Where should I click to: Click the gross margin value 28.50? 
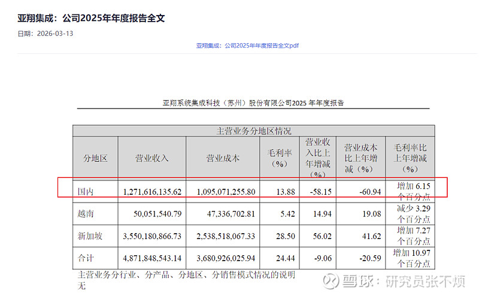coord(286,236)
